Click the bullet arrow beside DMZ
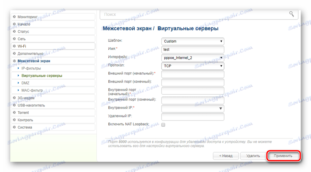The image size is (311, 172). (18, 83)
